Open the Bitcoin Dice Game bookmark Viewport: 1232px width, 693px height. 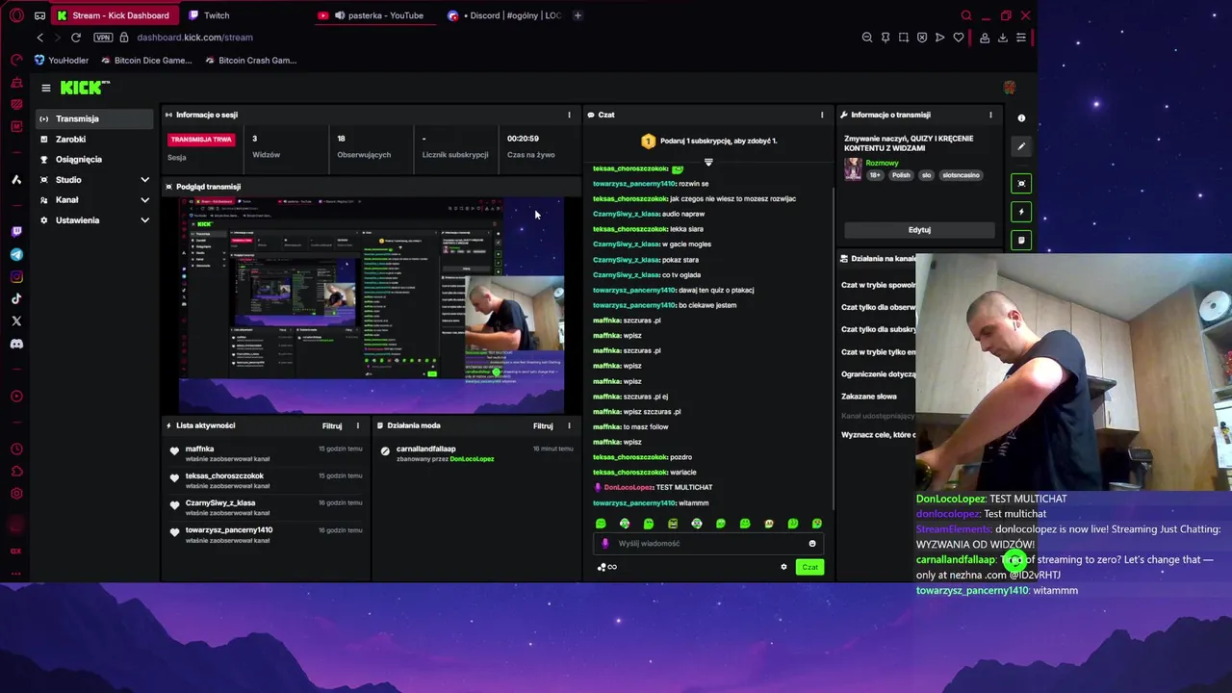[x=146, y=61]
